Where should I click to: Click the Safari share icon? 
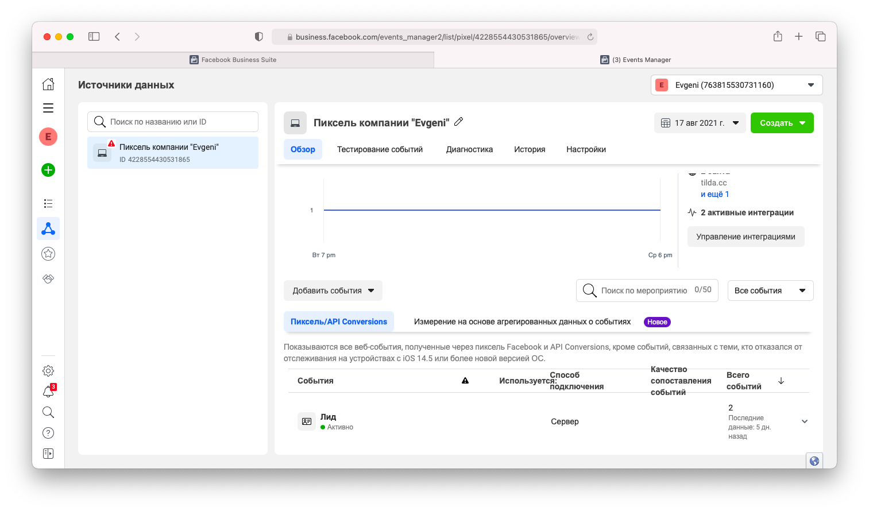(x=778, y=36)
